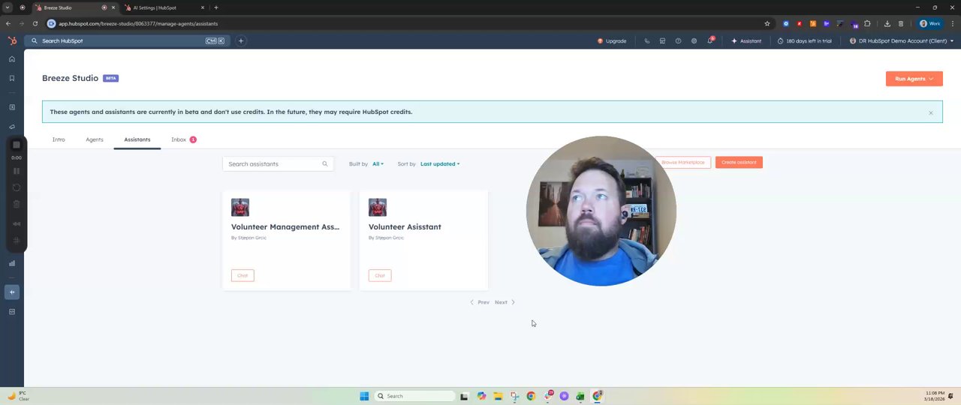Open File Explorer from the taskbar
Screen dimensions: 961x405
tap(498, 396)
